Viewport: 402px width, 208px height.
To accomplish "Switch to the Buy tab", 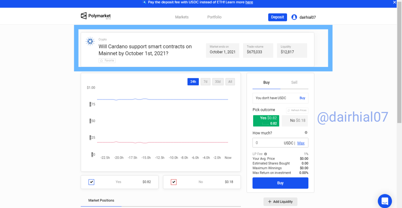I will [x=266, y=83].
